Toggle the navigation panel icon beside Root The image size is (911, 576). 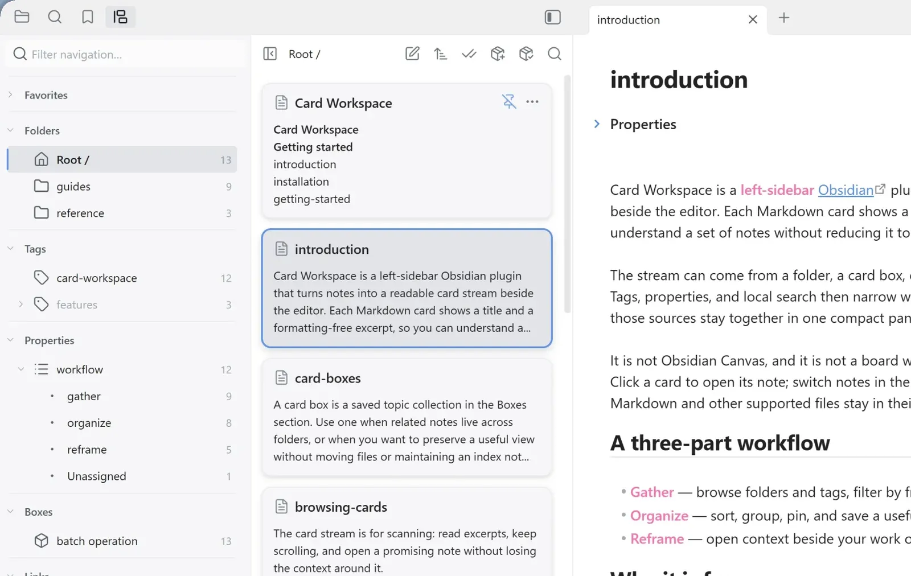pyautogui.click(x=270, y=54)
